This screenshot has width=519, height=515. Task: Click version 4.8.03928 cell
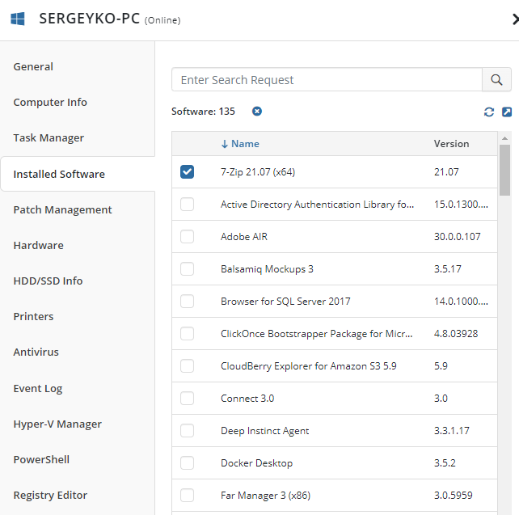(x=456, y=334)
